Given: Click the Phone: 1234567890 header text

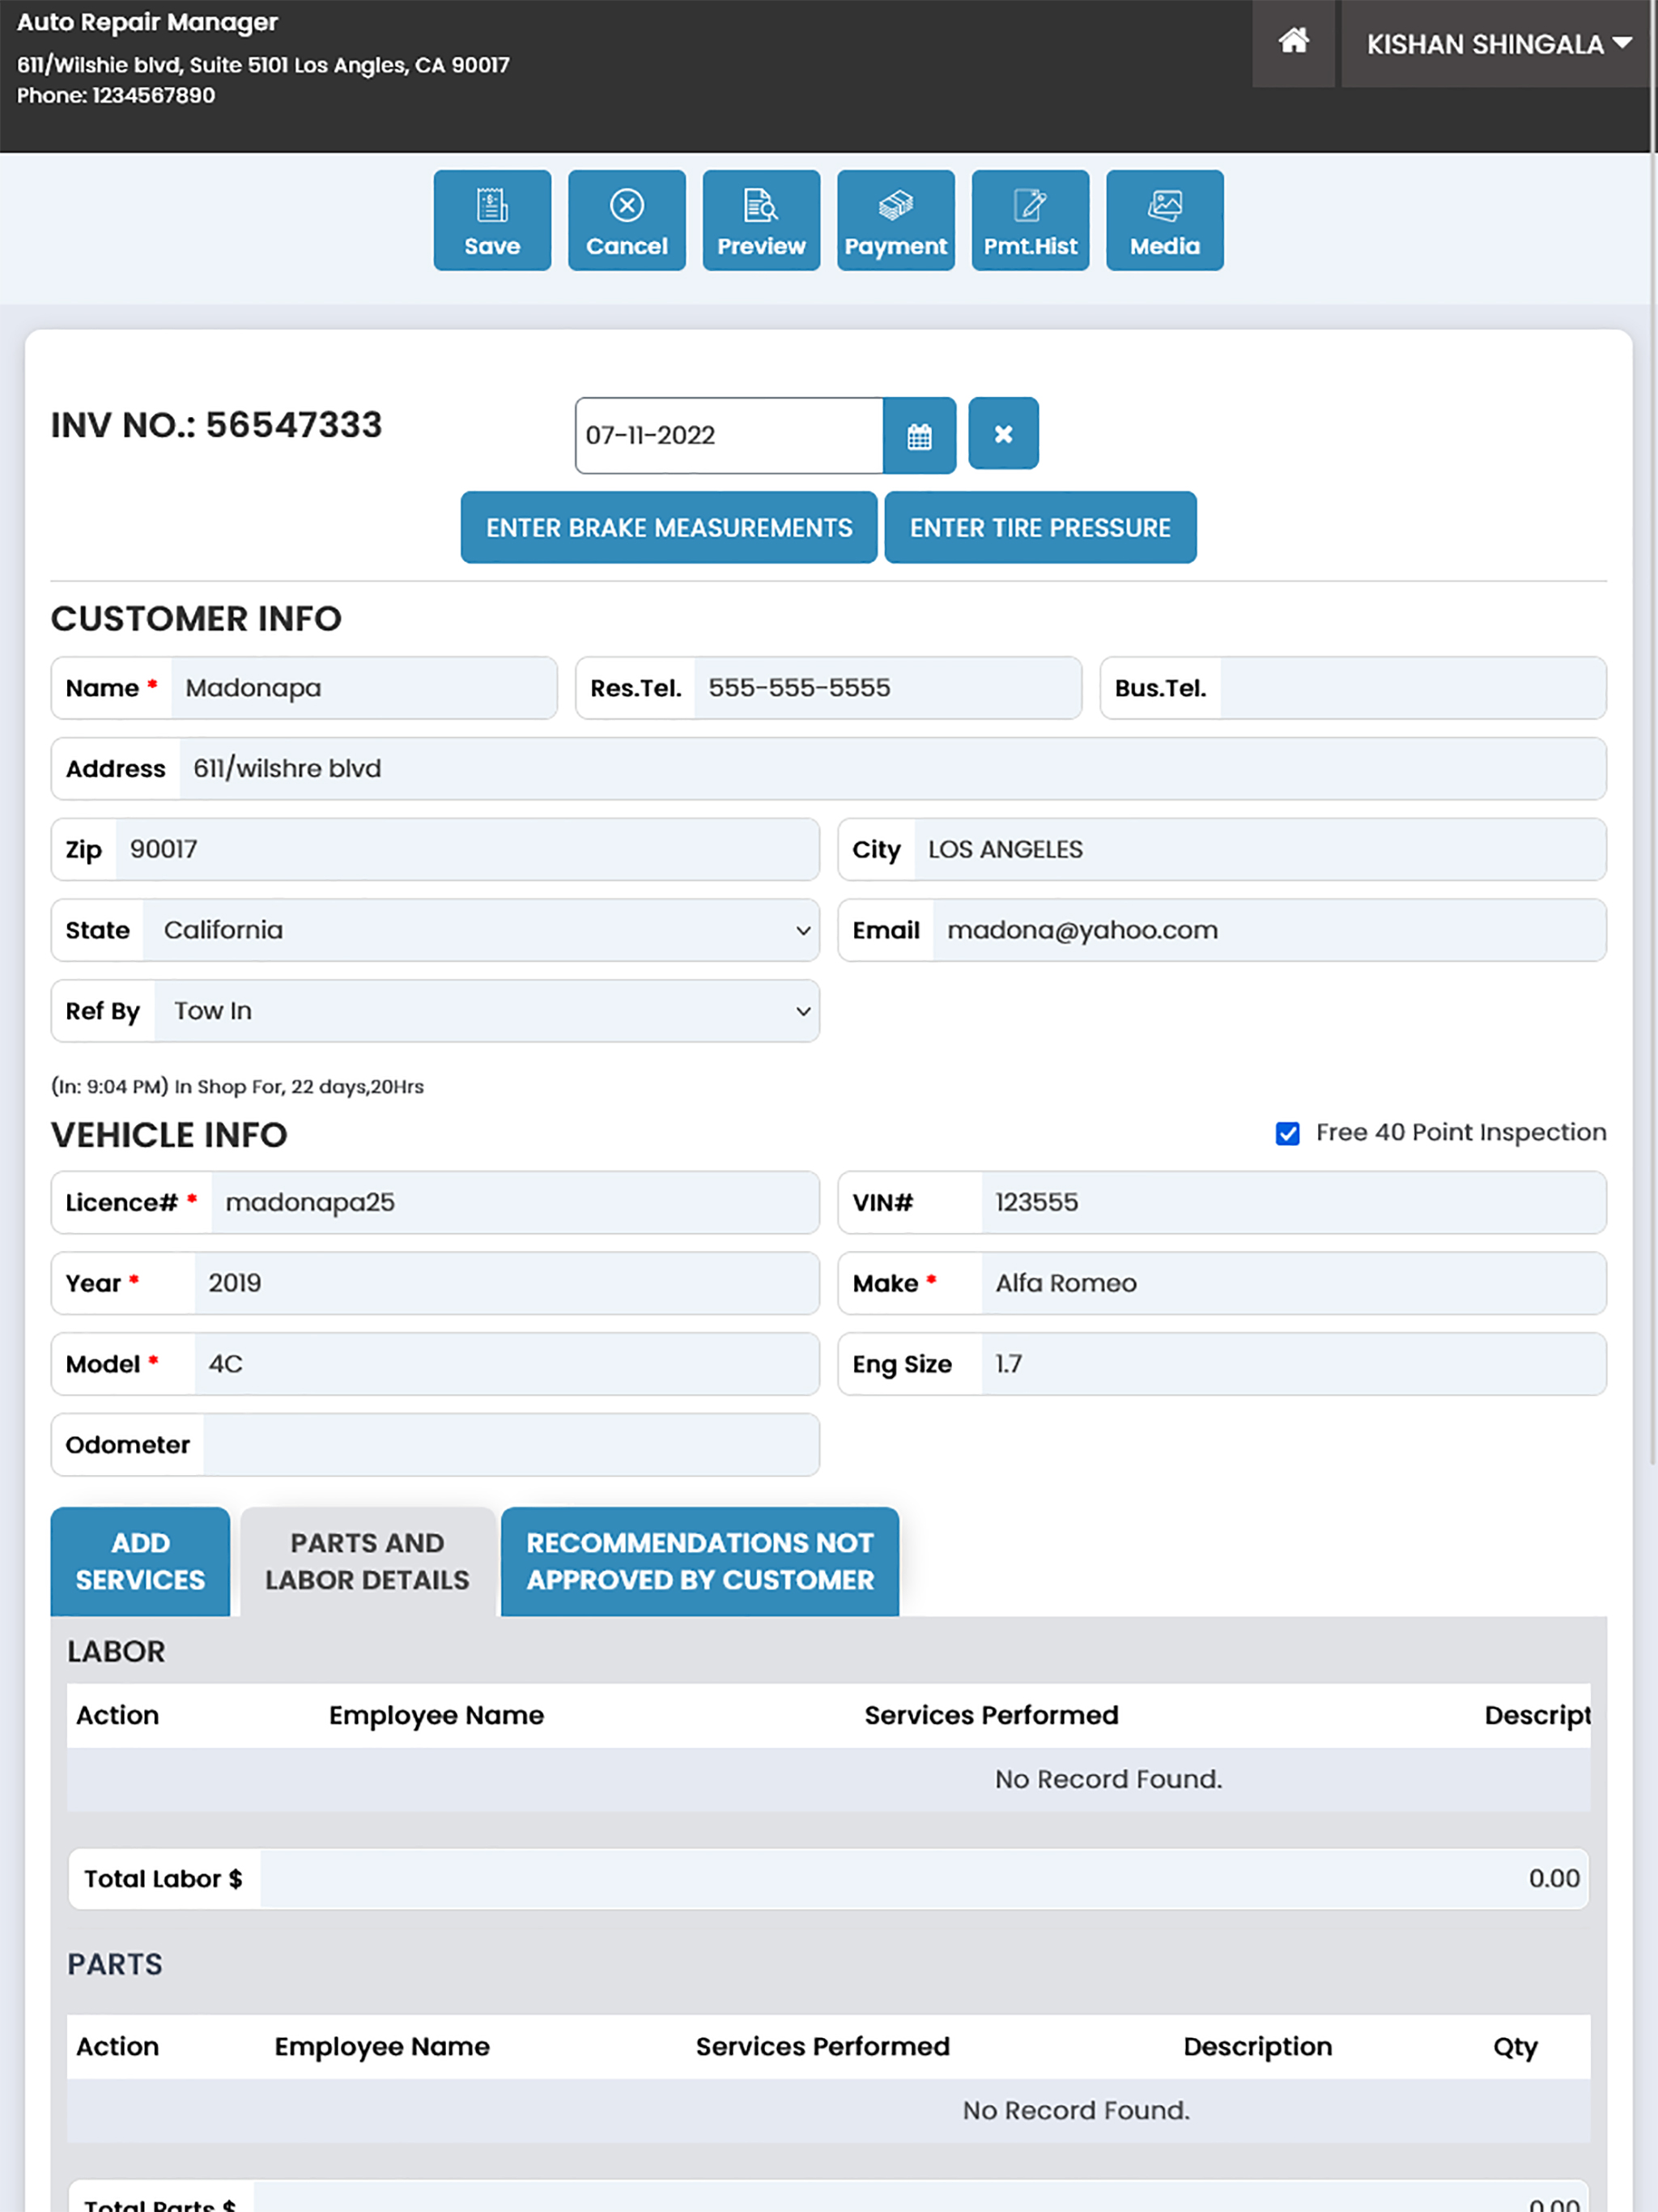Looking at the screenshot, I should pyautogui.click(x=116, y=96).
